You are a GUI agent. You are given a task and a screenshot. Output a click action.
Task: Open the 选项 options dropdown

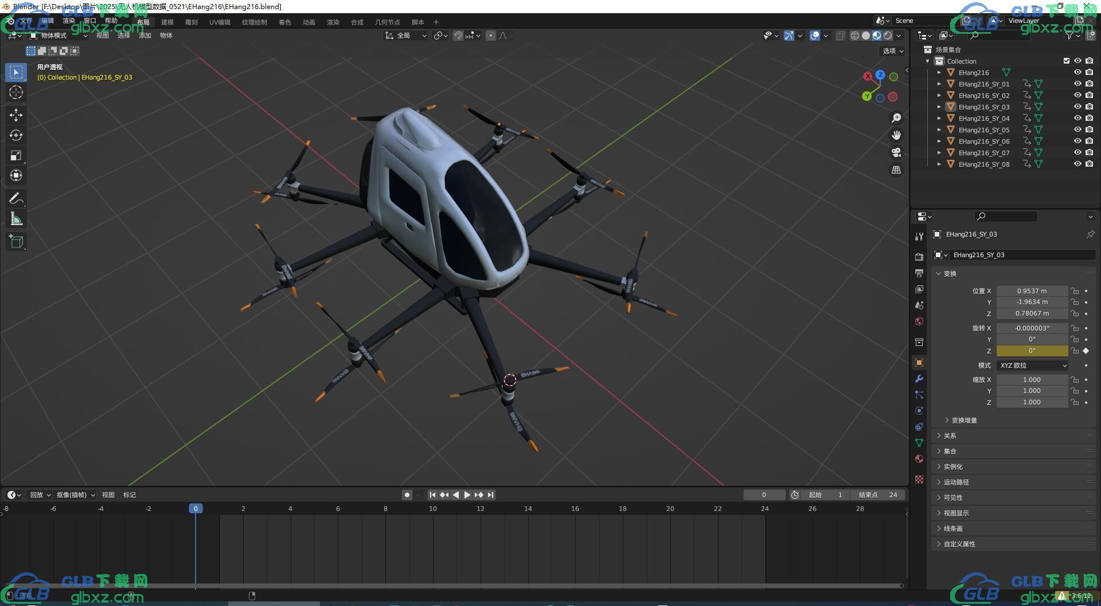(x=893, y=51)
